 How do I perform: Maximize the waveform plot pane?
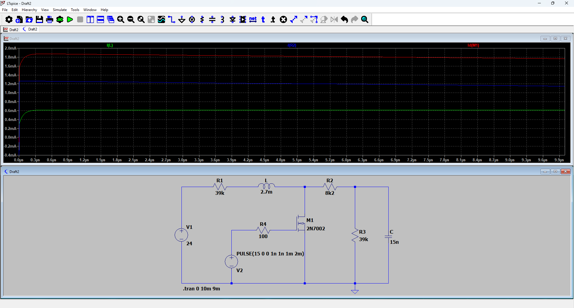click(555, 39)
